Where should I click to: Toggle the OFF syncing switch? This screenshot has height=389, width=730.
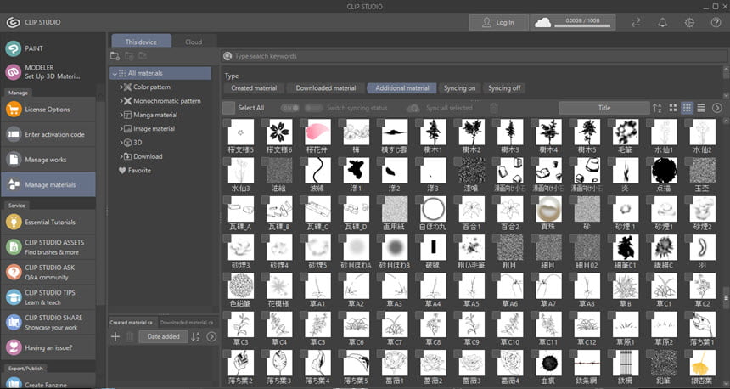313,108
